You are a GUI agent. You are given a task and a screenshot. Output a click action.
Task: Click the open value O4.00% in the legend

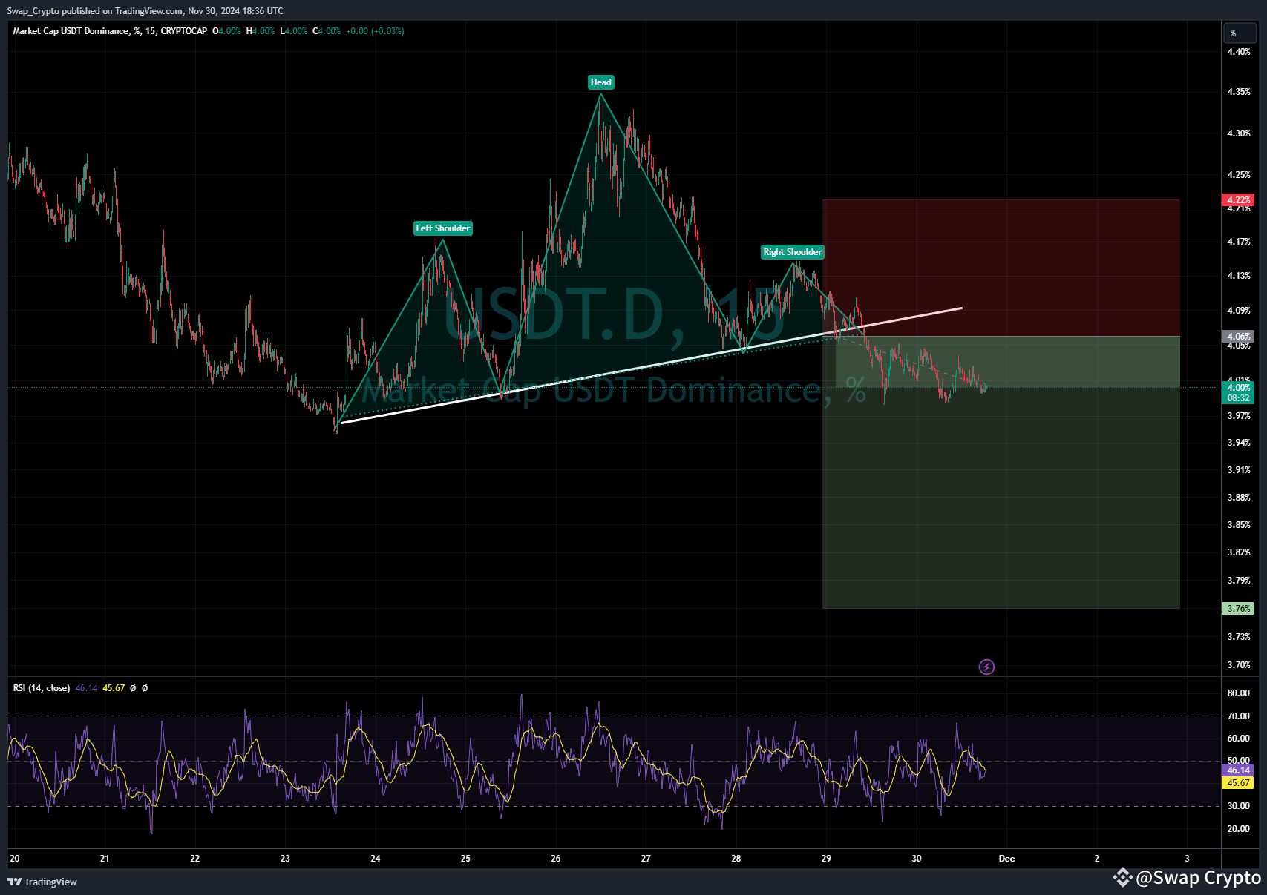[x=226, y=31]
